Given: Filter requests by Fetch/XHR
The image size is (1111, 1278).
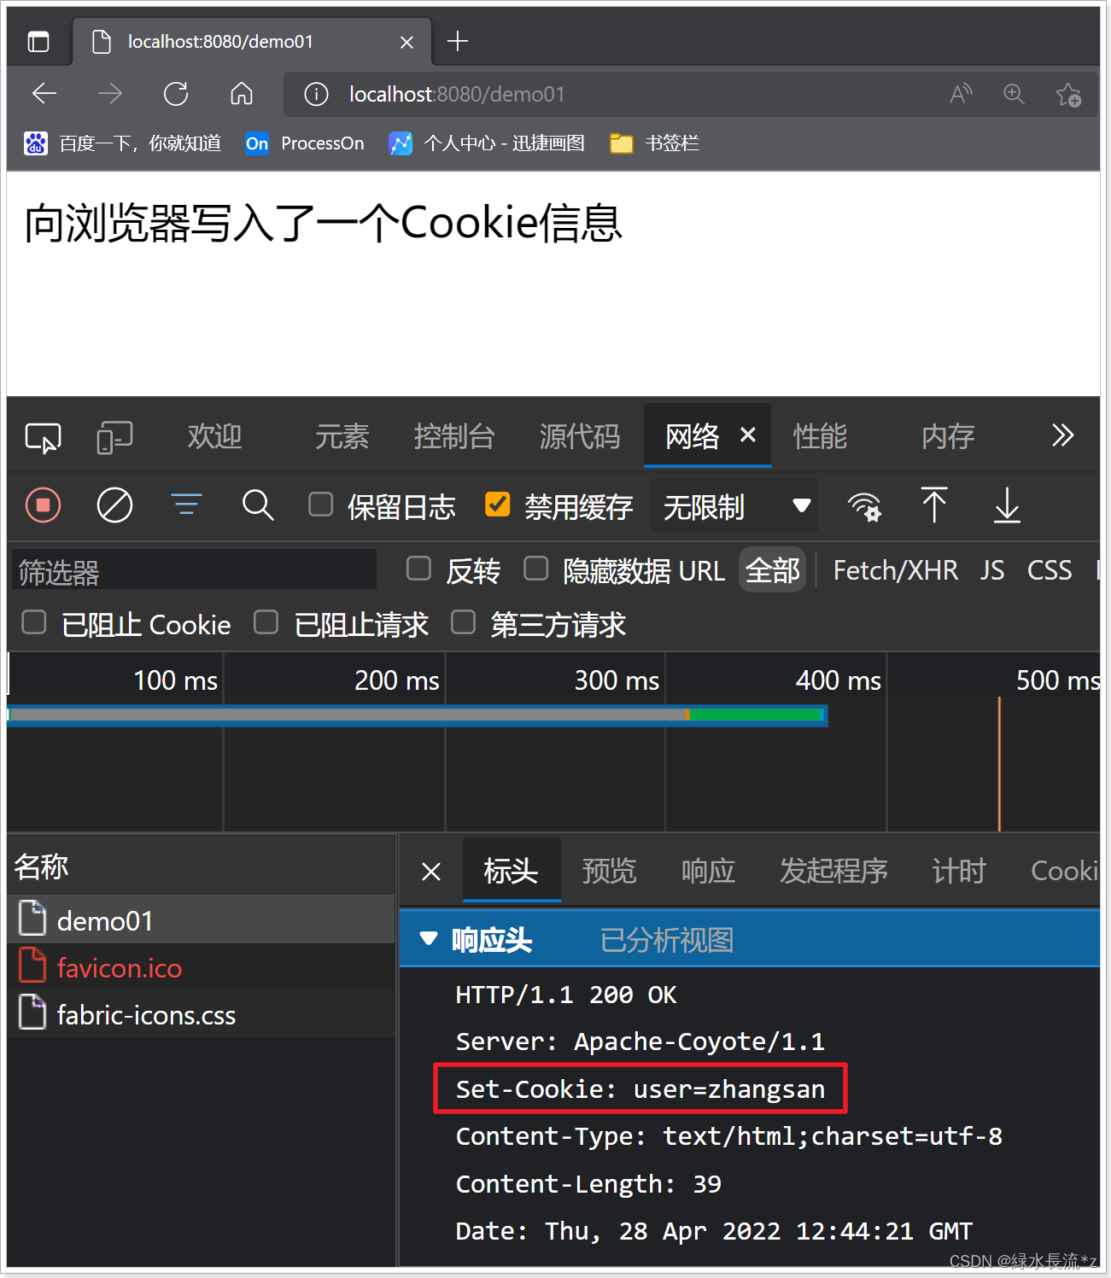Looking at the screenshot, I should tap(895, 570).
